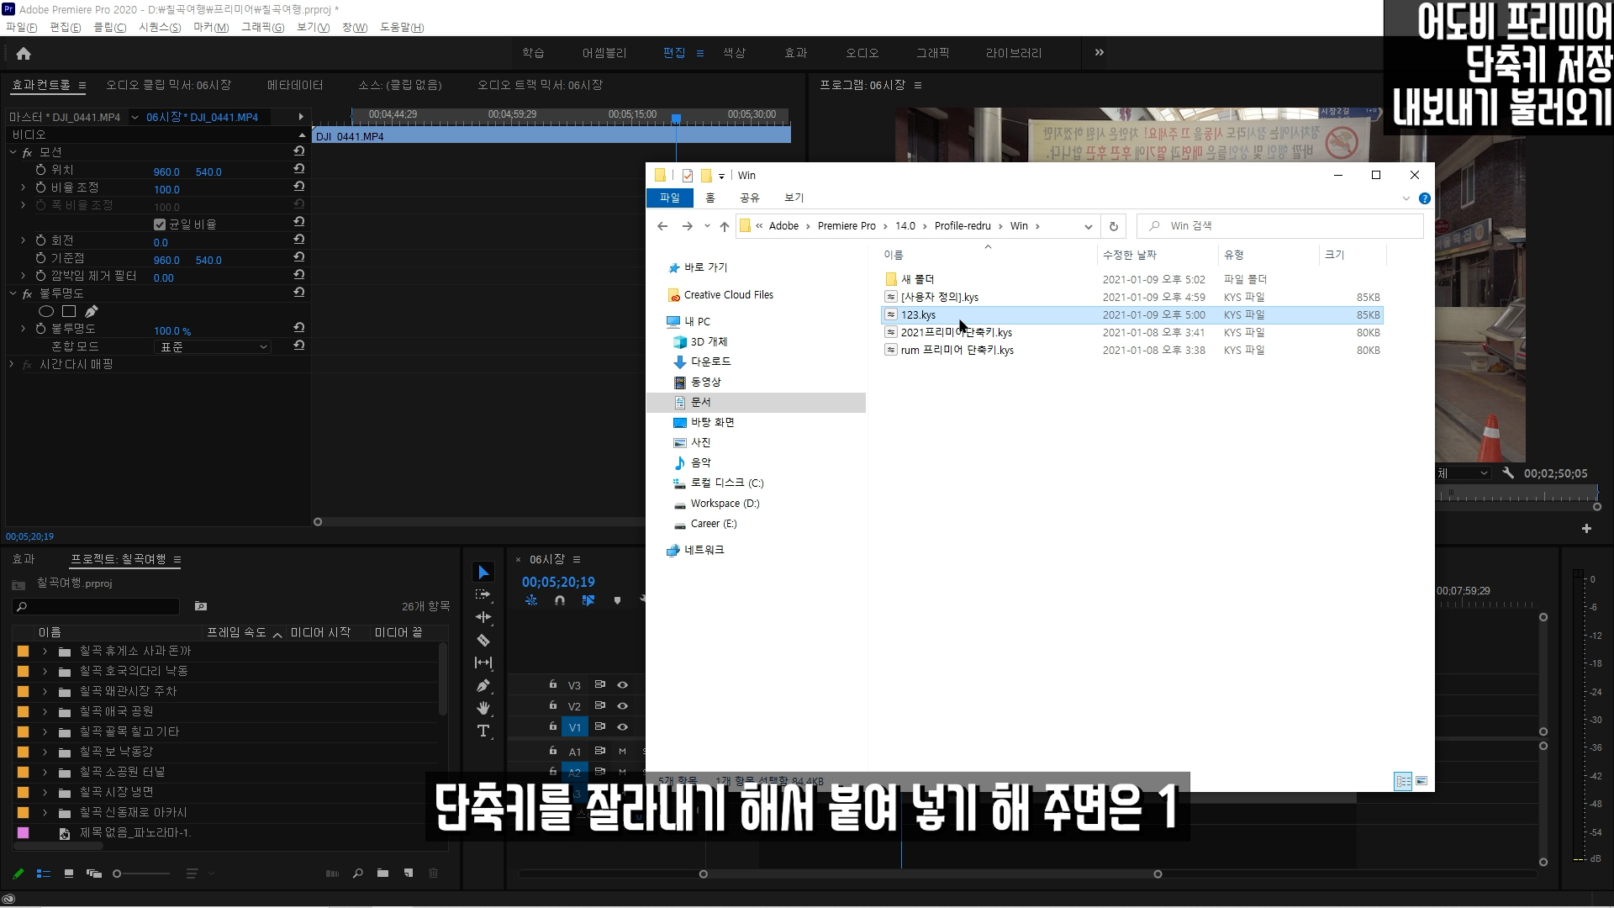
Task: Click the home icon in Premiere
Action: pos(24,54)
